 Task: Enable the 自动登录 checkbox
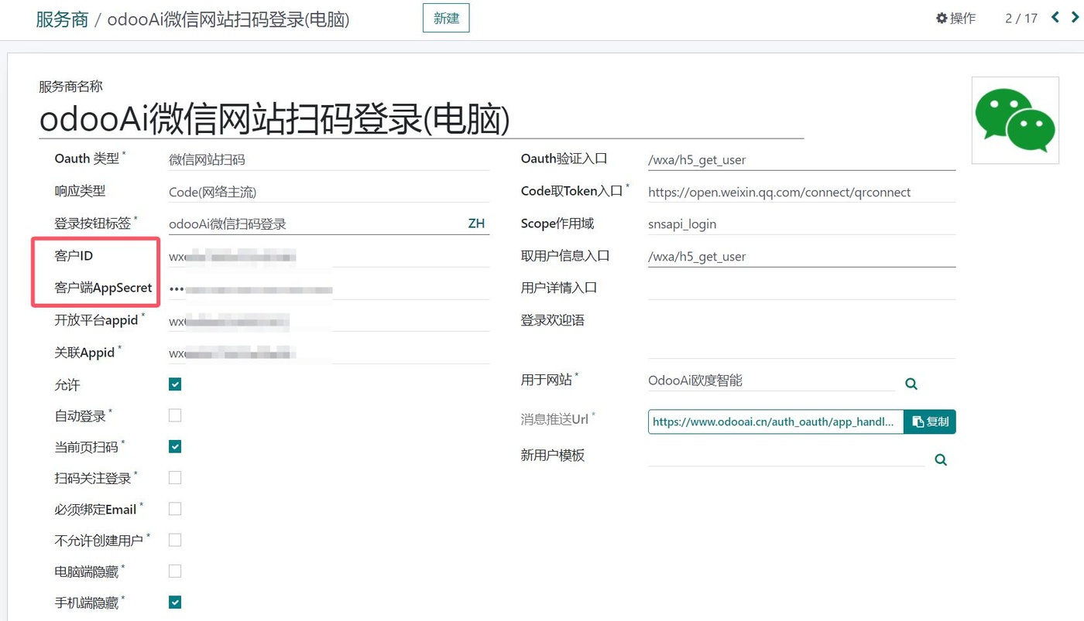pos(175,415)
